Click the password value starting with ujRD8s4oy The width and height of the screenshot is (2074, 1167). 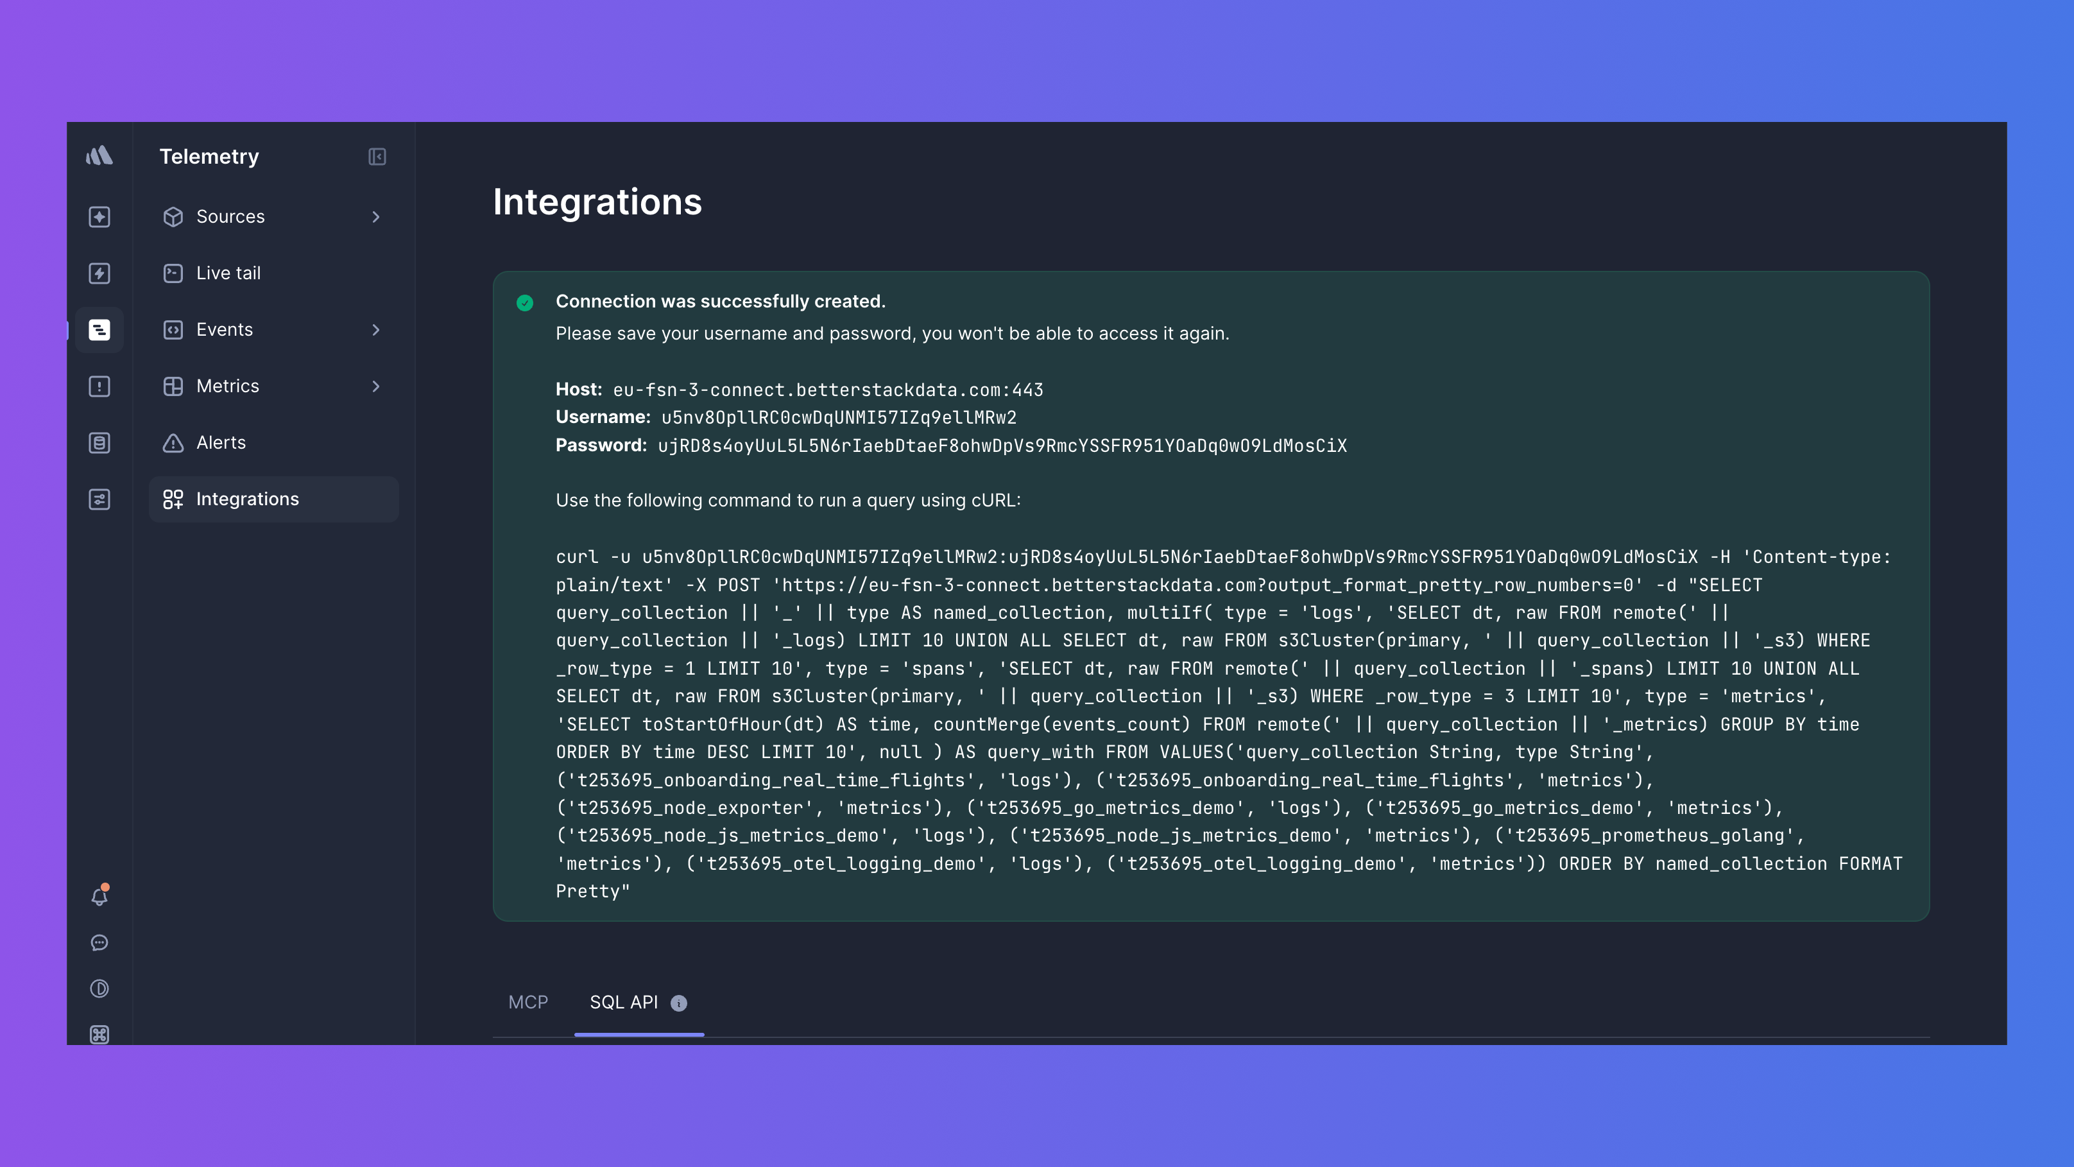[1002, 445]
